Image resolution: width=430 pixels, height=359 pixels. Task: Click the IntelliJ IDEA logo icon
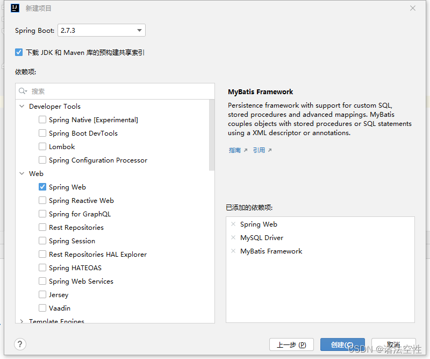[15, 8]
